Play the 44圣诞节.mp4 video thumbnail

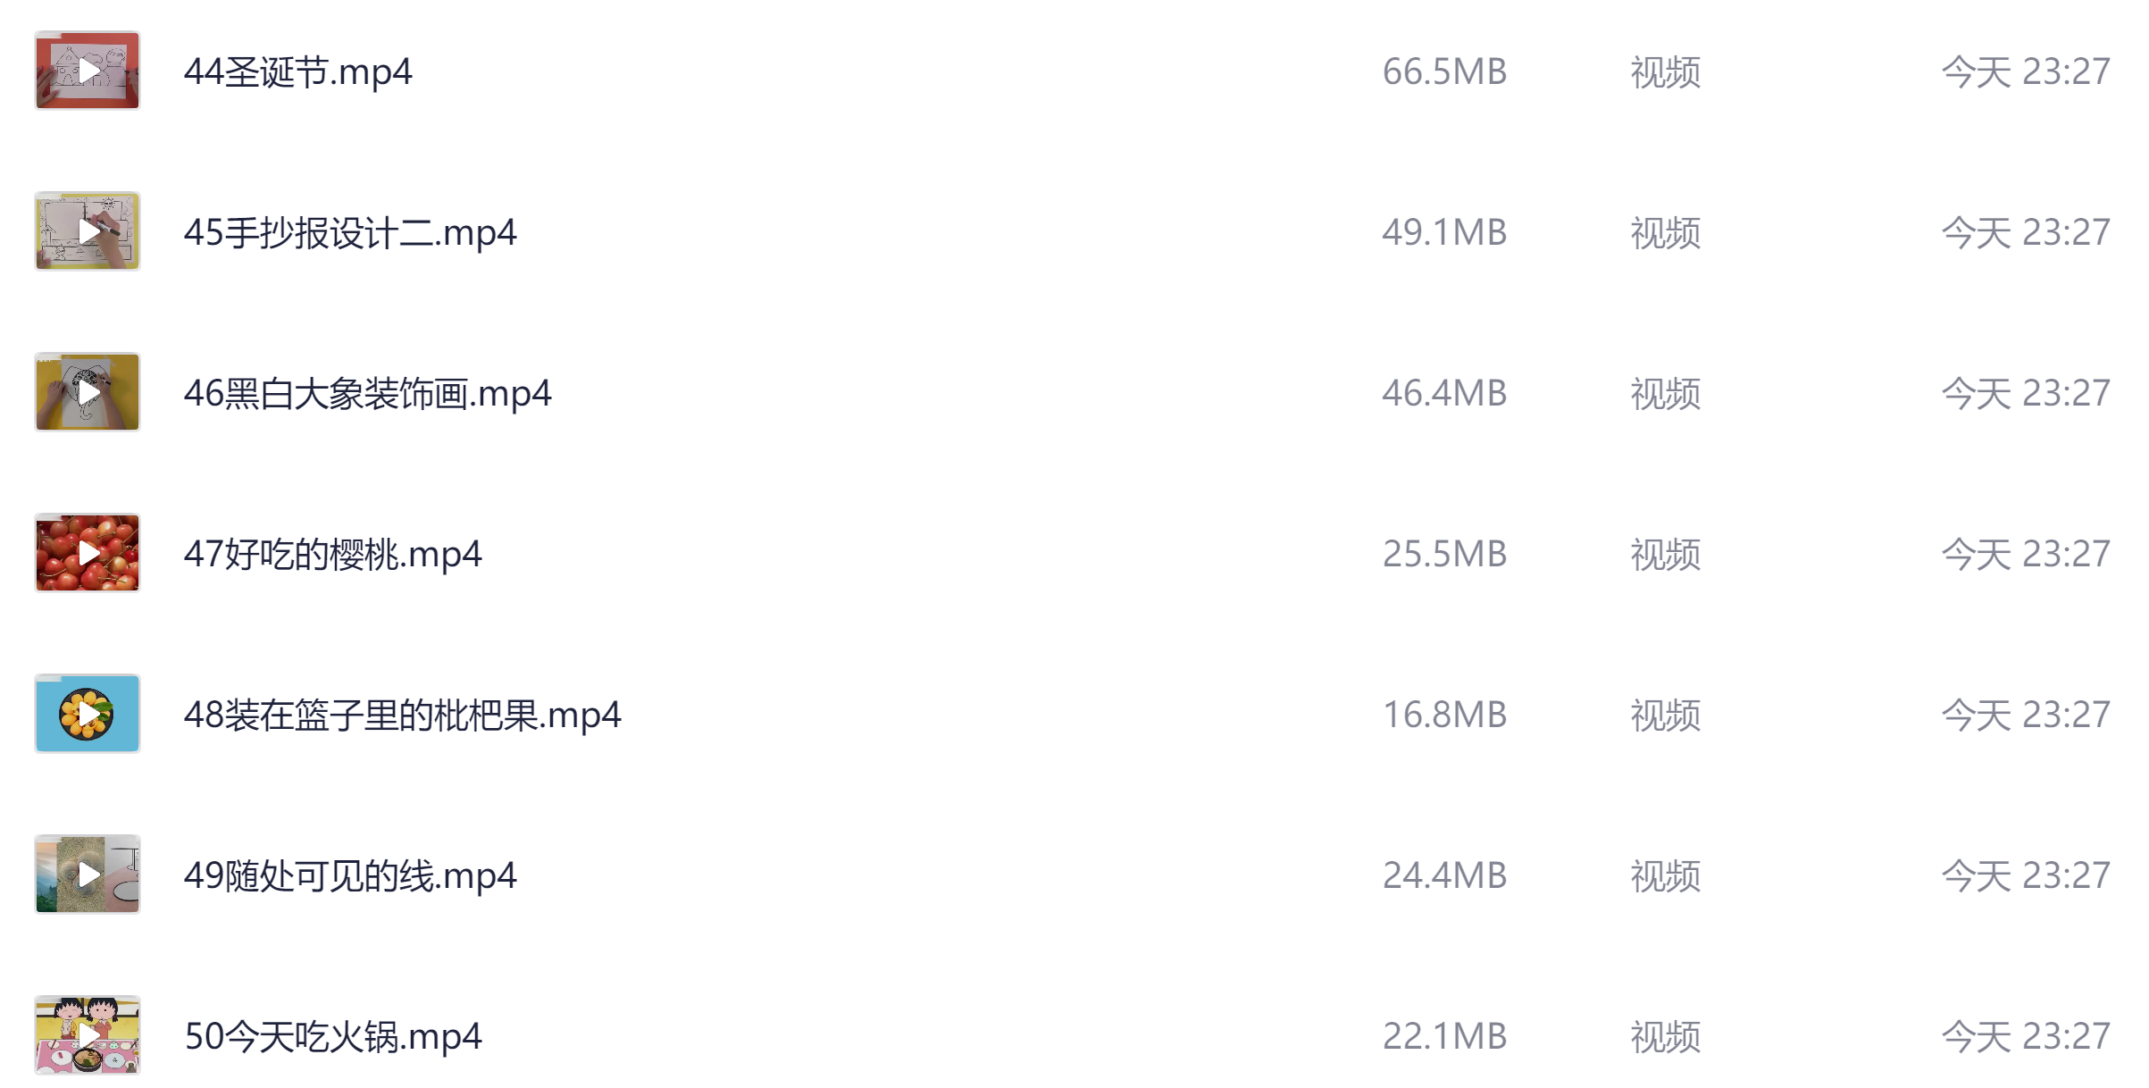pos(88,71)
